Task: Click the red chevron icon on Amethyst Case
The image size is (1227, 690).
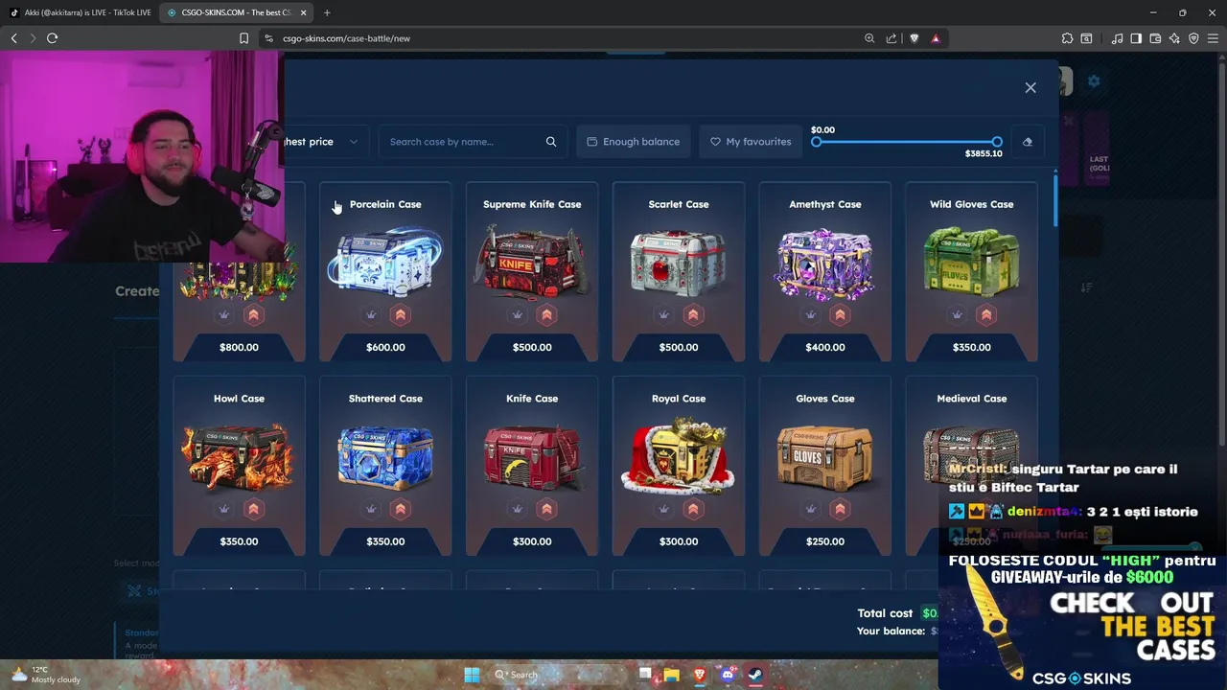Action: (x=841, y=314)
